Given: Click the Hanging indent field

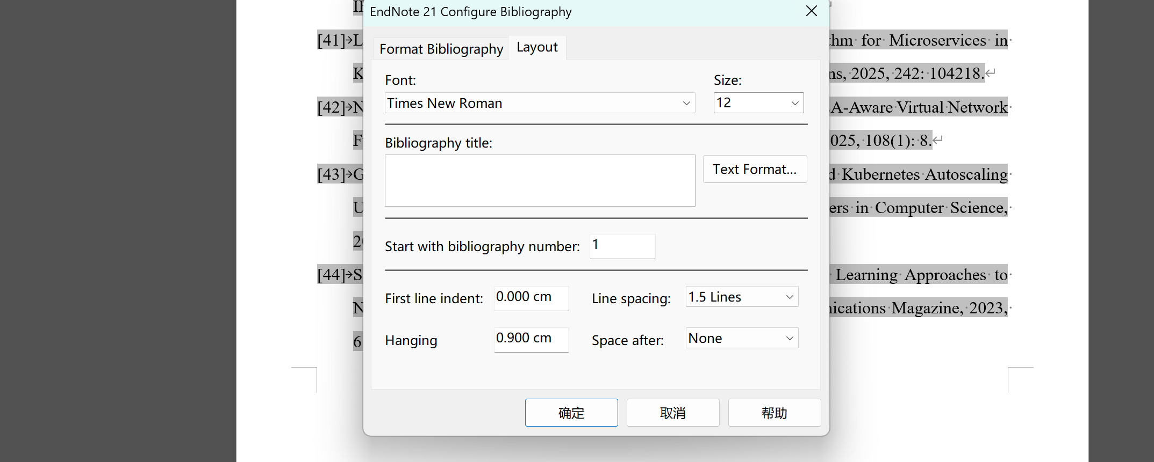Looking at the screenshot, I should 531,340.
